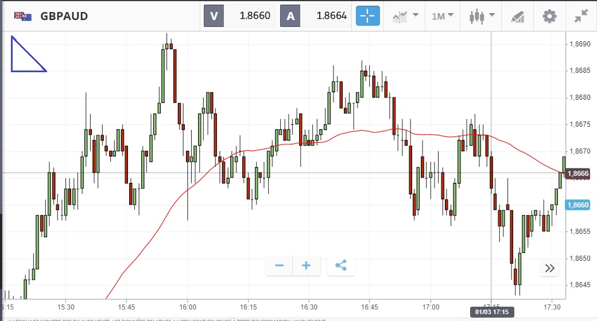Click the blue 1,8660 current price tag
Image resolution: width=597 pixels, height=321 pixels.
pyautogui.click(x=577, y=205)
